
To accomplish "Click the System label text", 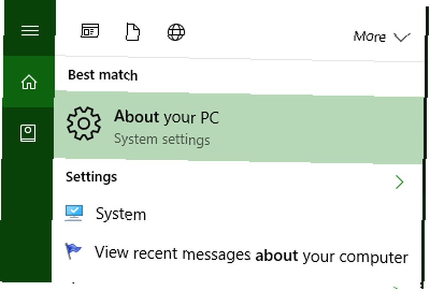I will [121, 214].
